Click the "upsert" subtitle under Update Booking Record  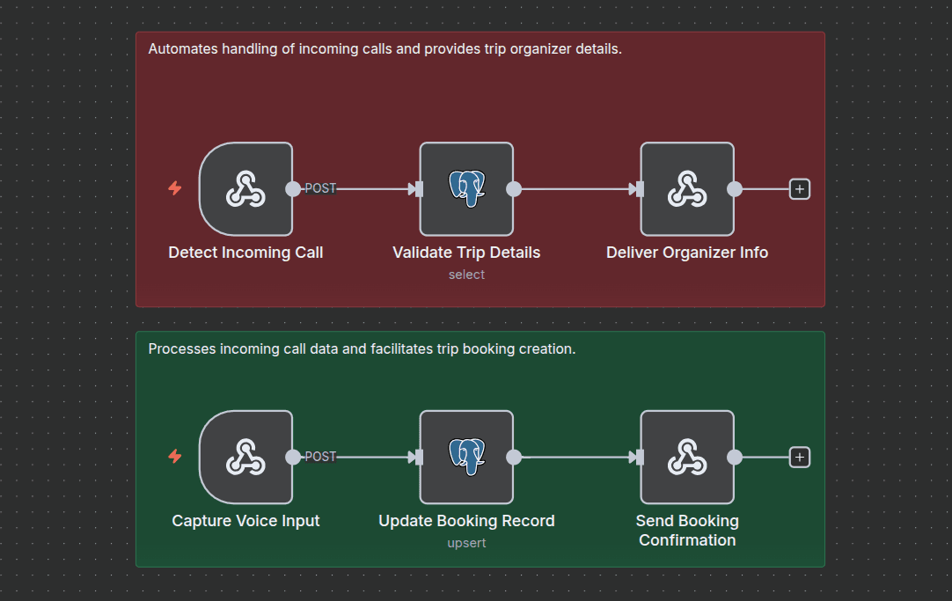tap(466, 543)
